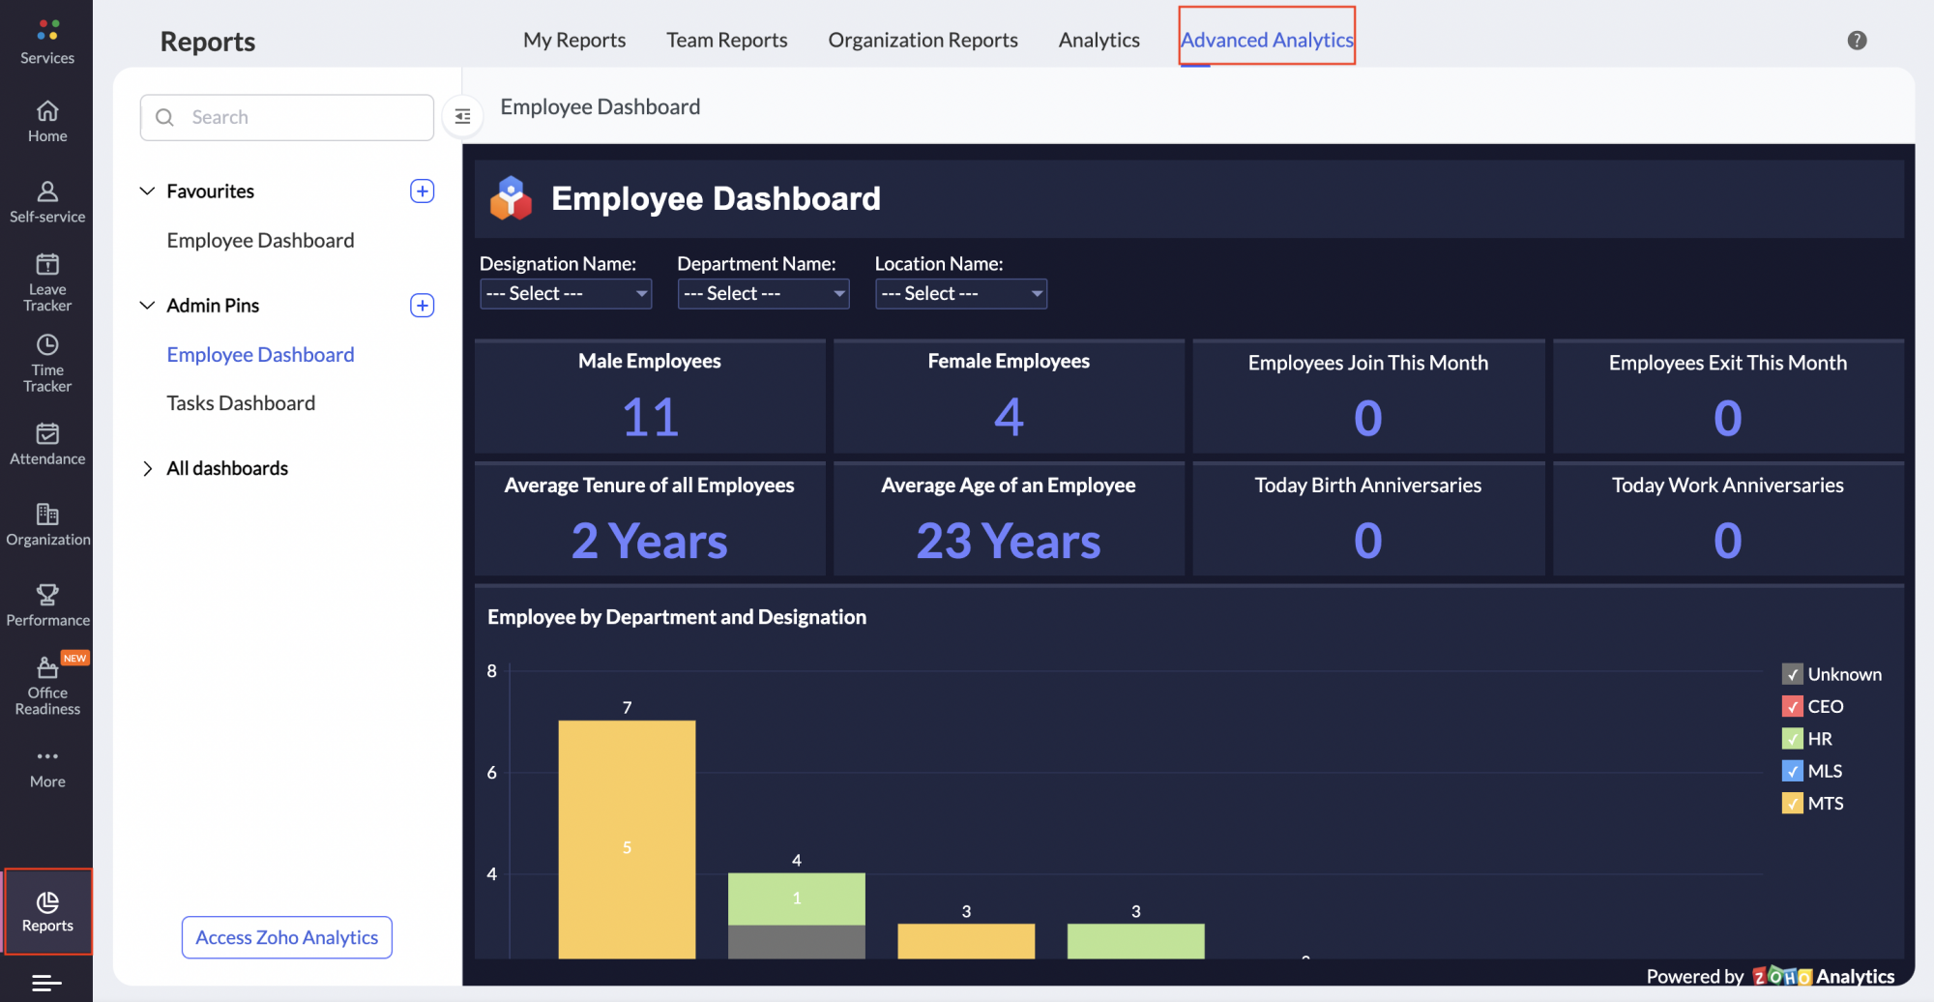Collapse Favourites section chevron
The image size is (1934, 1002).
(147, 191)
